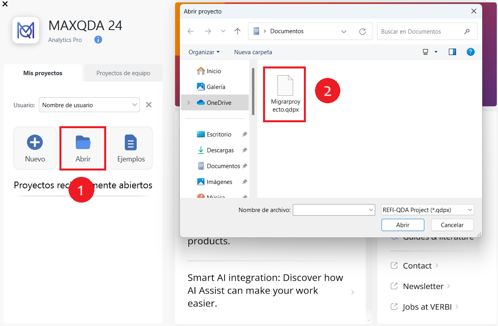
Task: Go up one folder level
Action: 237,31
